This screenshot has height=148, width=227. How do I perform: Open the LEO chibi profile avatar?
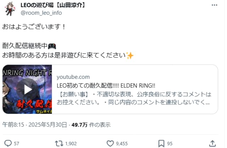10,8
